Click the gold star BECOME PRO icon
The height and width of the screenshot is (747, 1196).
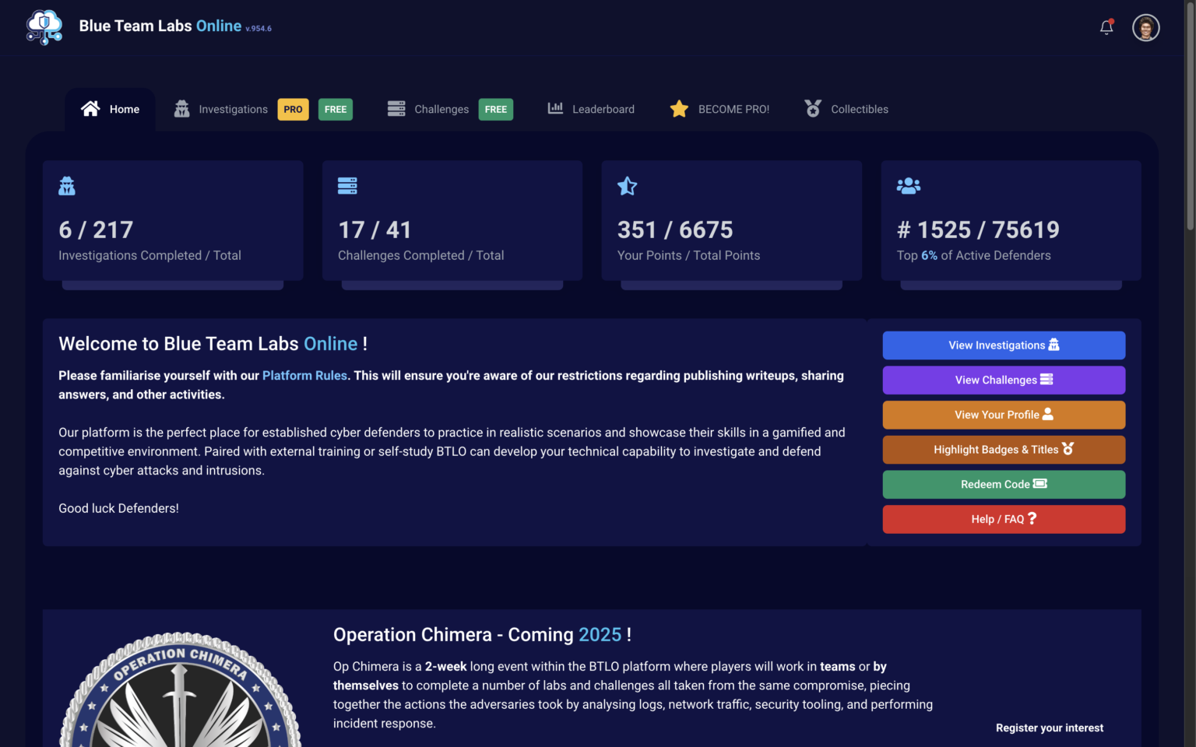click(679, 109)
